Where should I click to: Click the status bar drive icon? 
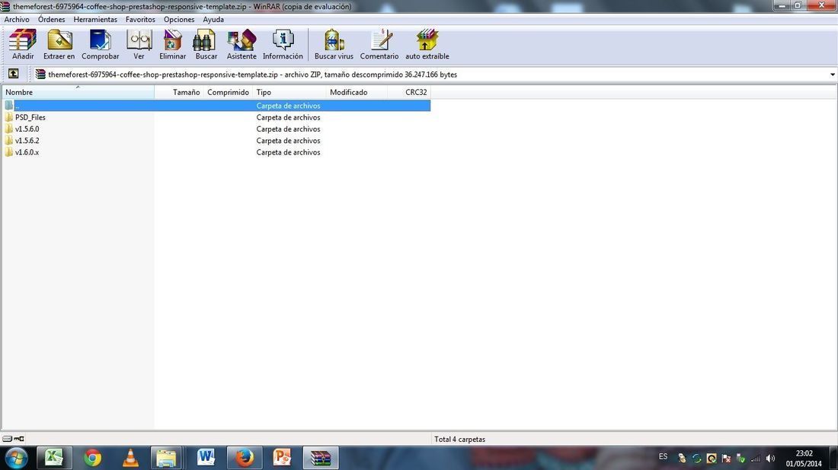(7, 439)
